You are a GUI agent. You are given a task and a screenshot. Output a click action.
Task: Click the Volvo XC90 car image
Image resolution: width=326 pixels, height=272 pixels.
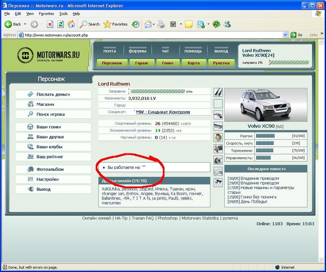click(266, 105)
